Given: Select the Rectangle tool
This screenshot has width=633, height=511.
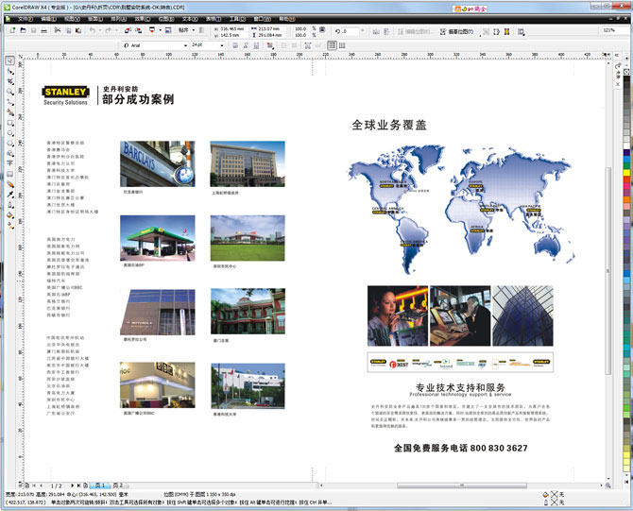Looking at the screenshot, I should (9, 123).
